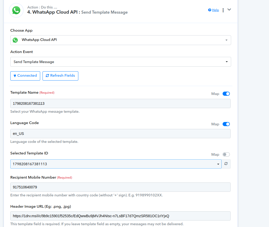Click the recipient number country code hint text

(x=87, y=195)
